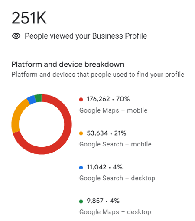This screenshot has width=195, height=221.
Task: Click the 53,634 · 21% value
Action: click(x=107, y=133)
